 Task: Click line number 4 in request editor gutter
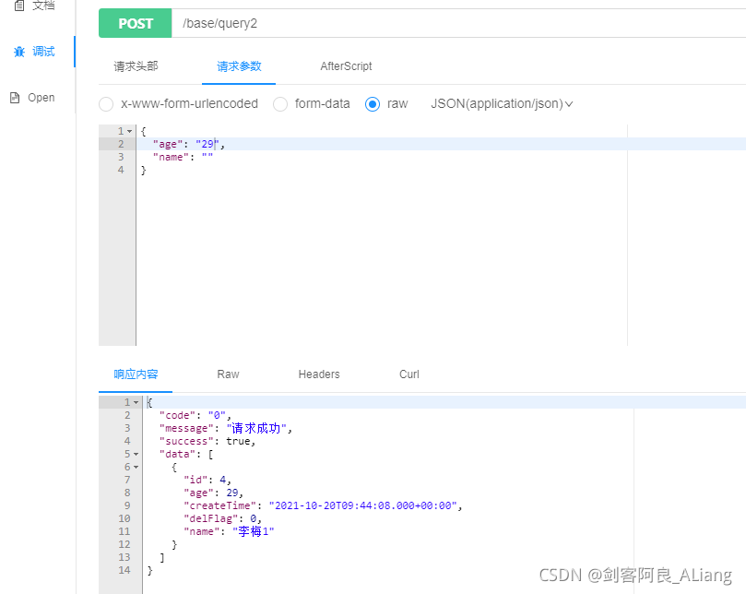coord(121,170)
